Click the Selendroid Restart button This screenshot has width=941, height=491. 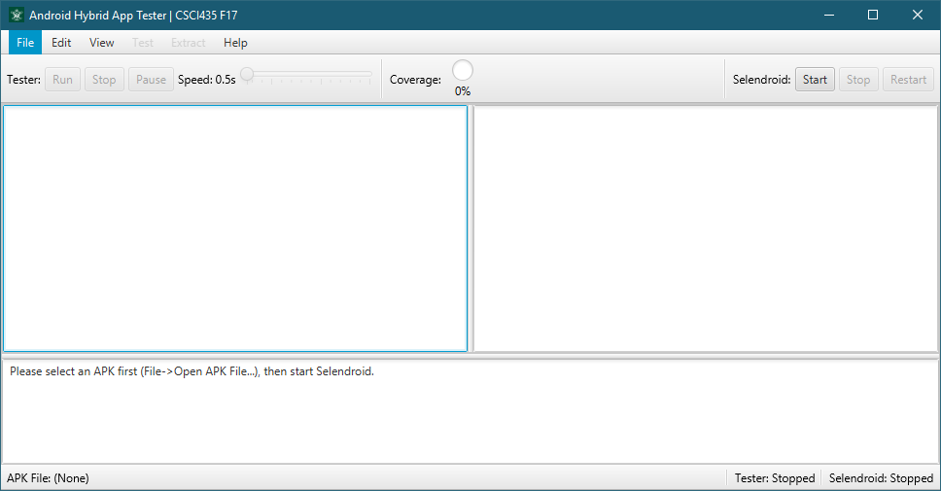click(908, 79)
